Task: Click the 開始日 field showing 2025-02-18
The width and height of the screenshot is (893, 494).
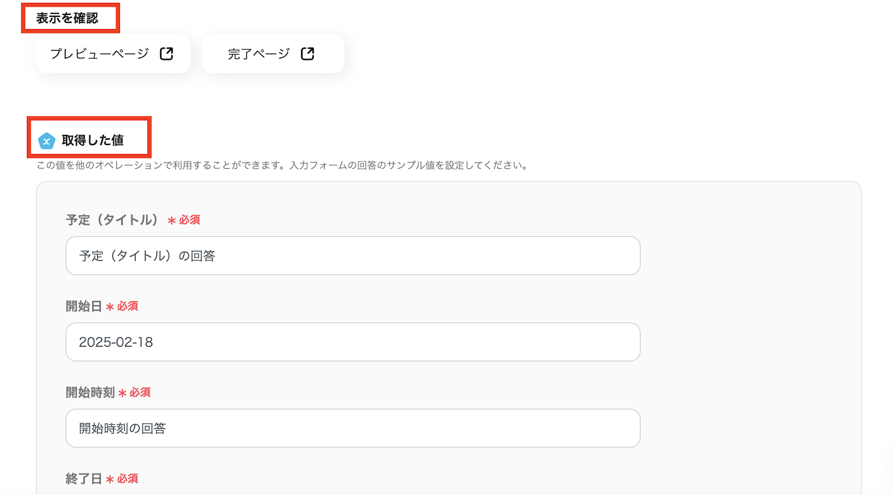Action: pyautogui.click(x=352, y=342)
